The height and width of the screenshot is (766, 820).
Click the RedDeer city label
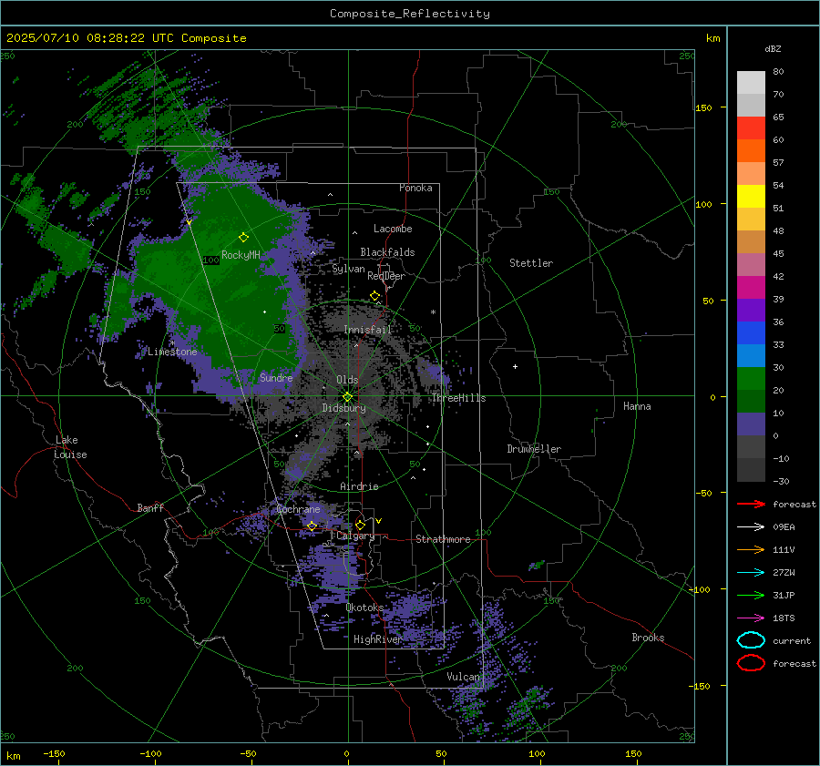[x=386, y=276]
